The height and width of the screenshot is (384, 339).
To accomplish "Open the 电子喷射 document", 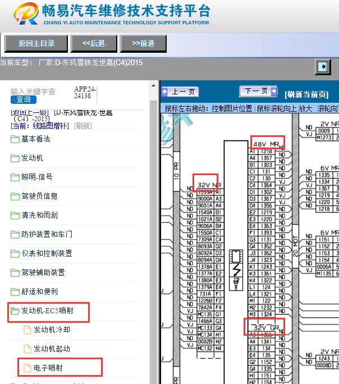I will click(48, 368).
